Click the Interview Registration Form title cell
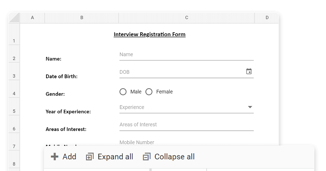Image resolution: width=326 pixels, height=171 pixels. 150,34
